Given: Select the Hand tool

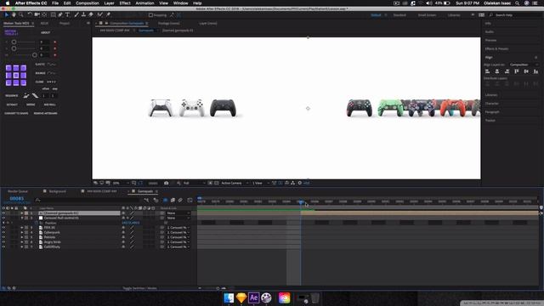Looking at the screenshot, I should coord(14,15).
